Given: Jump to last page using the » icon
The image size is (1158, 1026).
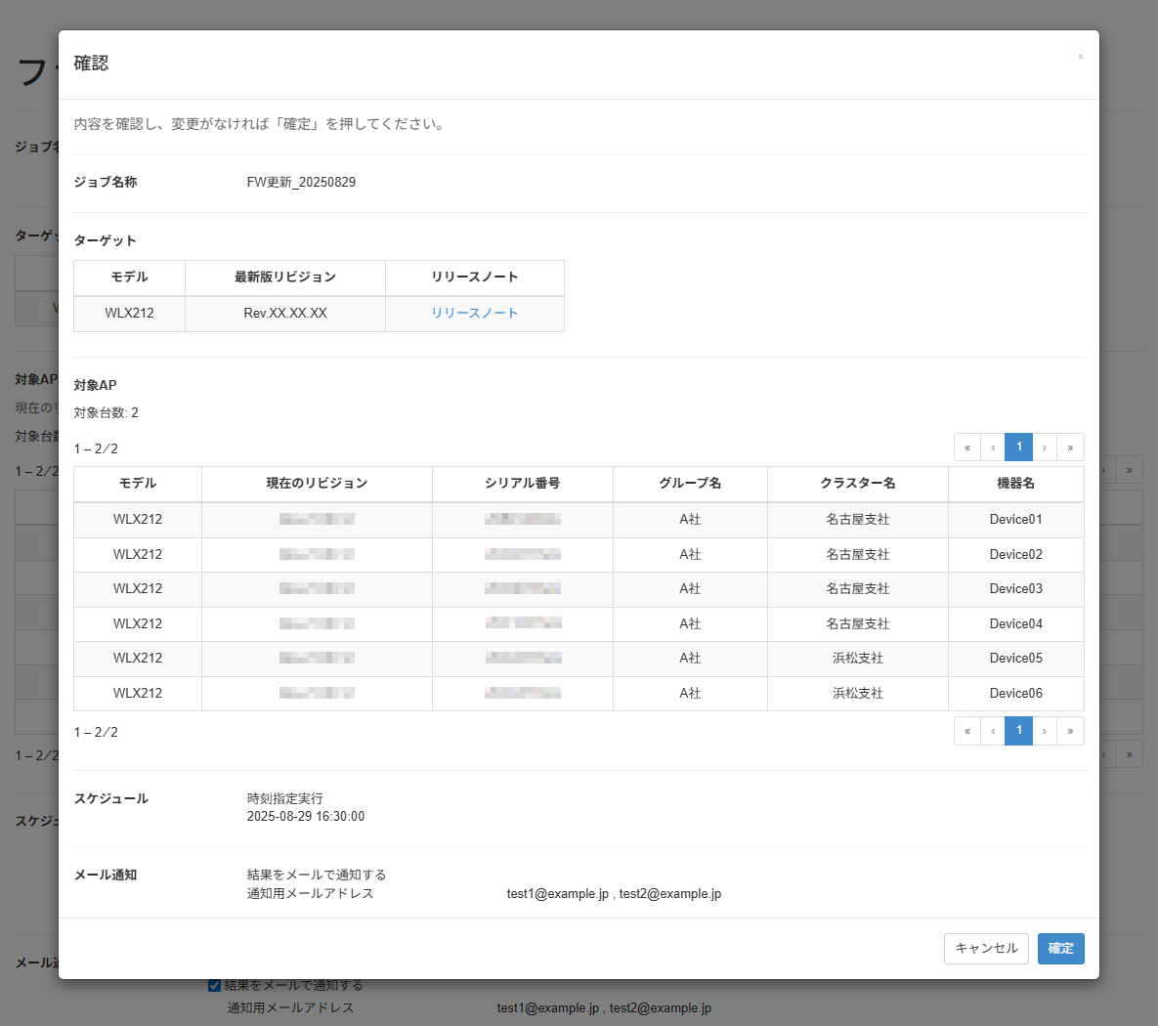Looking at the screenshot, I should click(x=1070, y=447).
